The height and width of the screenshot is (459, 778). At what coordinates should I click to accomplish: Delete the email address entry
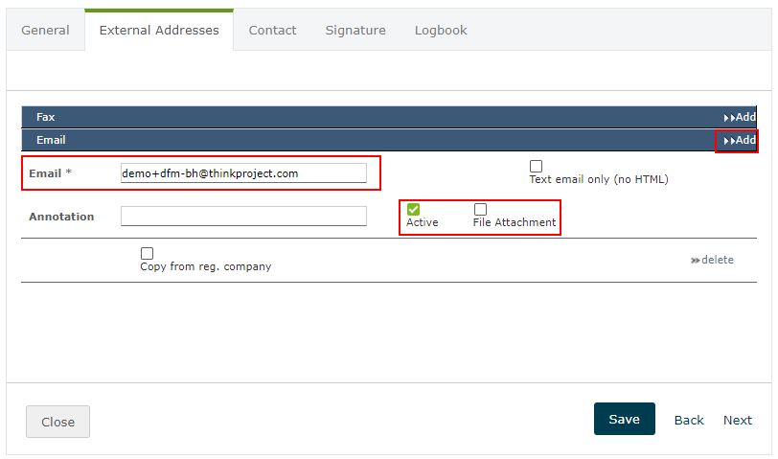(712, 260)
